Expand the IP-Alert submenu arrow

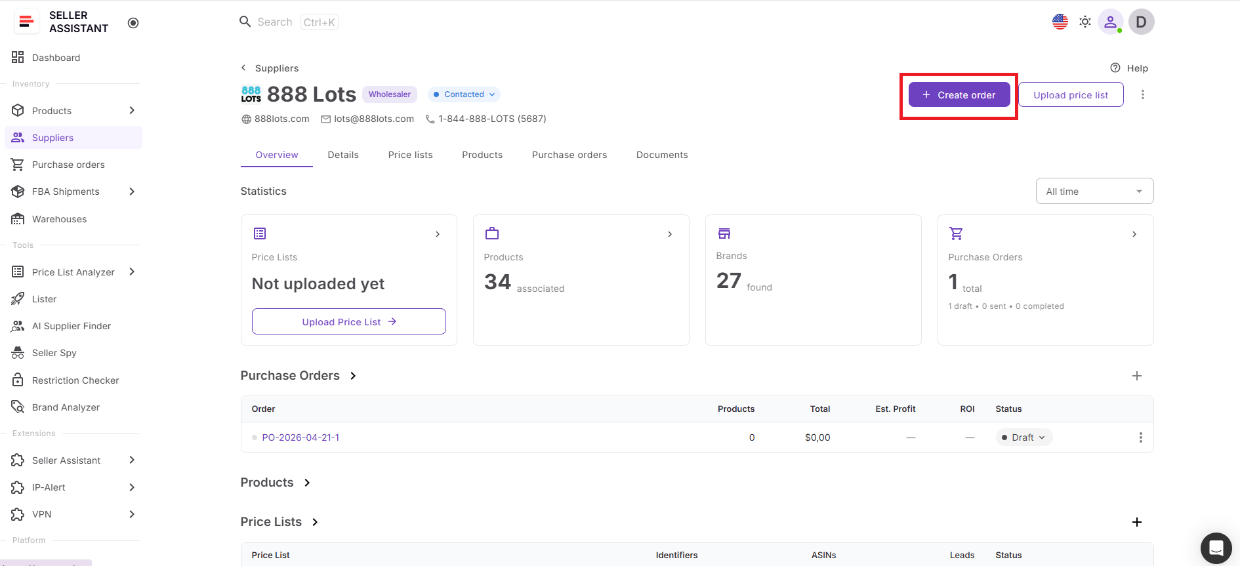(x=132, y=487)
